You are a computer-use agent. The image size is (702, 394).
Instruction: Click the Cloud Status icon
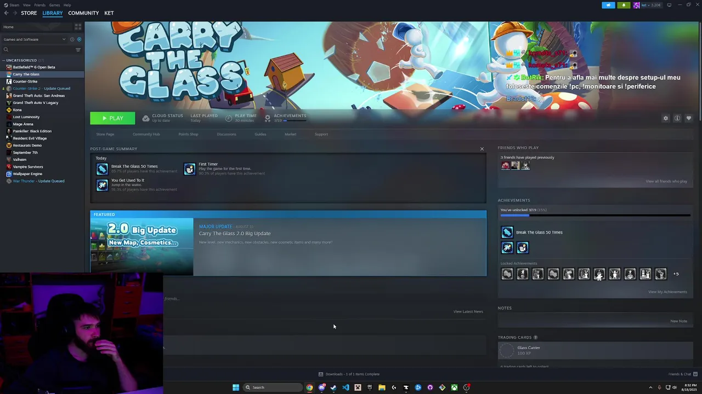[x=145, y=118]
